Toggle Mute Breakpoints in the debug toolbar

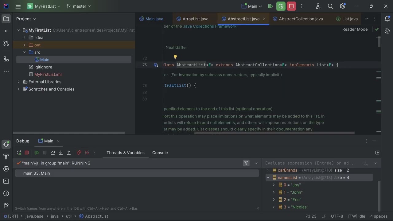87,153
